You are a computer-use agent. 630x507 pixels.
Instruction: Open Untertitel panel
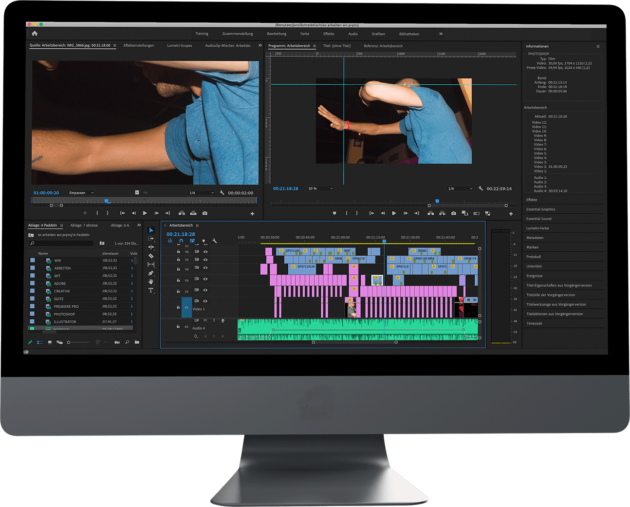(534, 266)
